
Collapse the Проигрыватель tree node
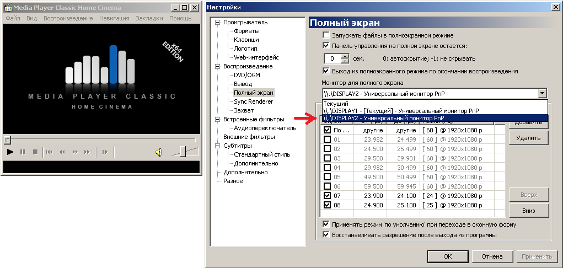(x=217, y=22)
